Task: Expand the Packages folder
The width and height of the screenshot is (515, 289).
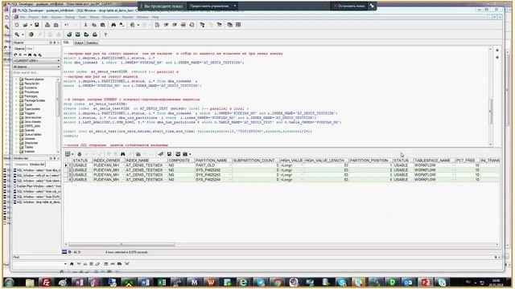Action: coord(16,96)
